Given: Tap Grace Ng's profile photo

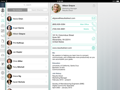Looking at the screenshot, I should pyautogui.click(x=9, y=76).
